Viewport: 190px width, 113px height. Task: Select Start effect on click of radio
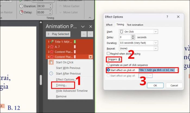coord(108,70)
